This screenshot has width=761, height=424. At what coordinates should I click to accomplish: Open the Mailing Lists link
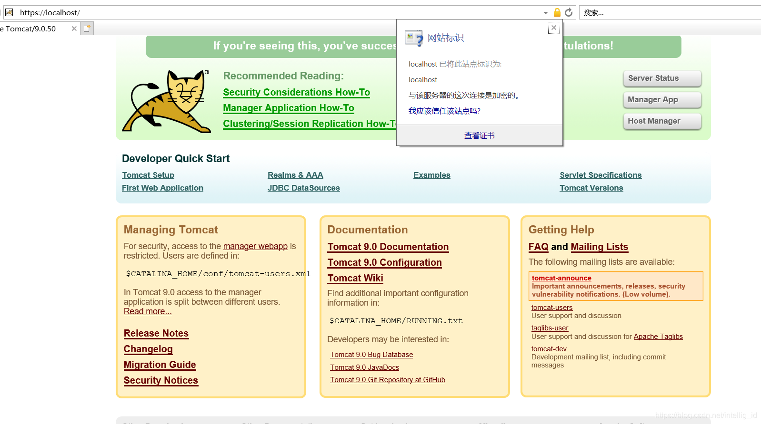point(600,247)
